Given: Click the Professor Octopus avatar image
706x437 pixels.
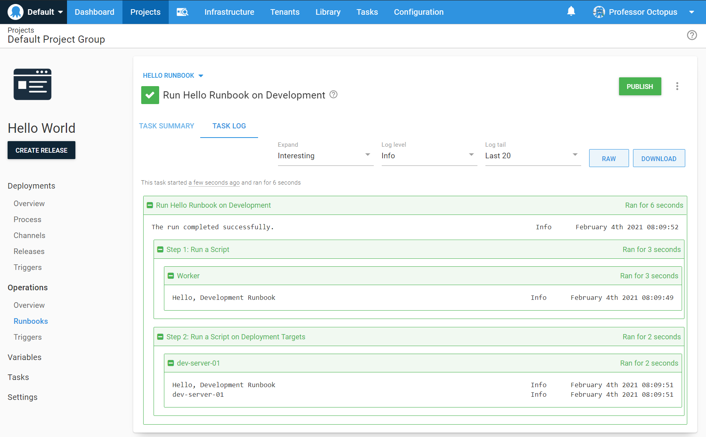Looking at the screenshot, I should [x=599, y=12].
